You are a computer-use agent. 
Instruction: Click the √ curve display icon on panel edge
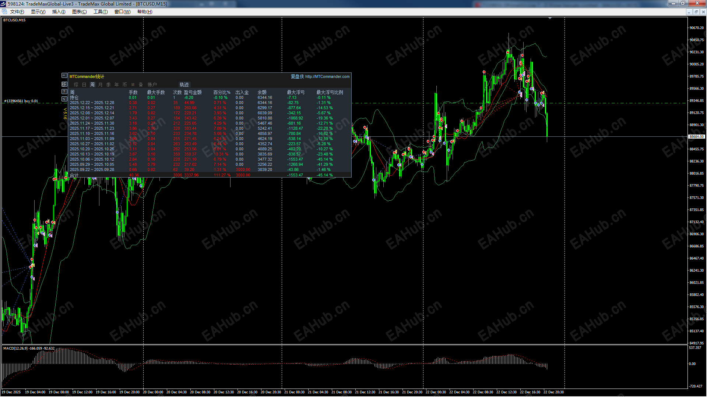pyautogui.click(x=64, y=99)
